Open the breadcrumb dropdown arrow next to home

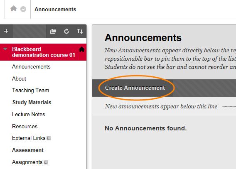[x=23, y=9]
